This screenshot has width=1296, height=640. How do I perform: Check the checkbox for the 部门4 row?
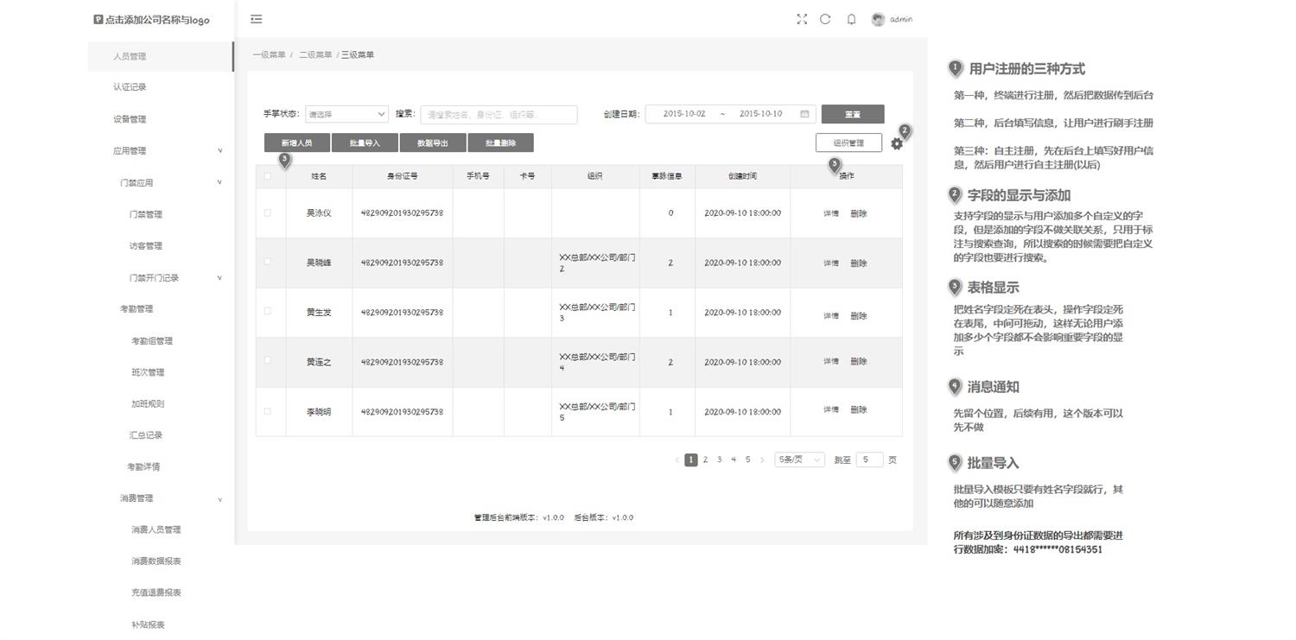268,360
